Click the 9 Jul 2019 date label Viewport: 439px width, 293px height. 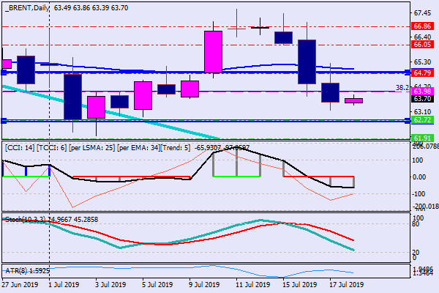(204, 285)
